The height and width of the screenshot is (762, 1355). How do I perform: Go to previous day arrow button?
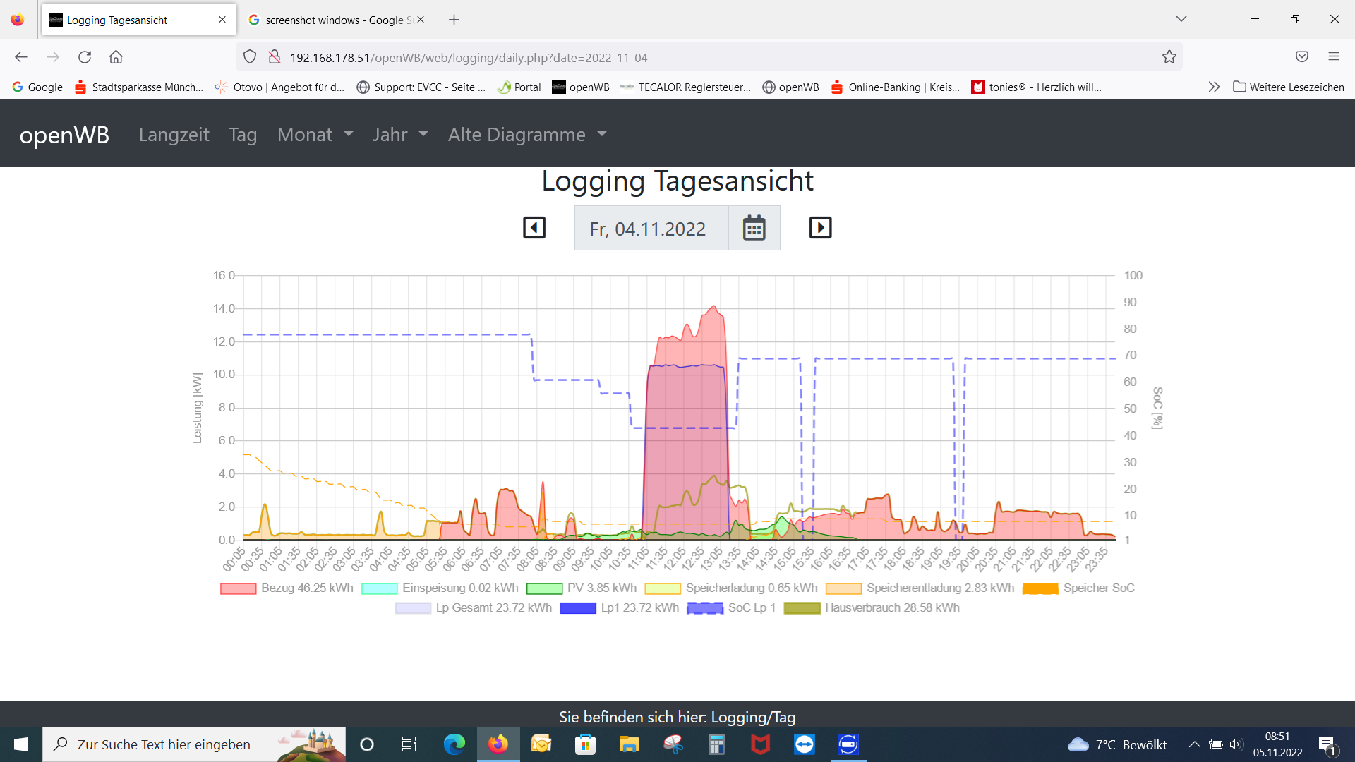tap(534, 228)
